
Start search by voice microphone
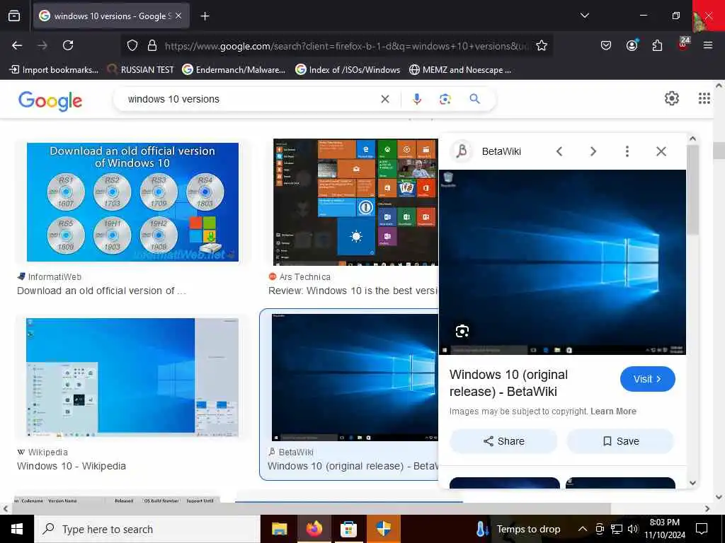pyautogui.click(x=416, y=99)
